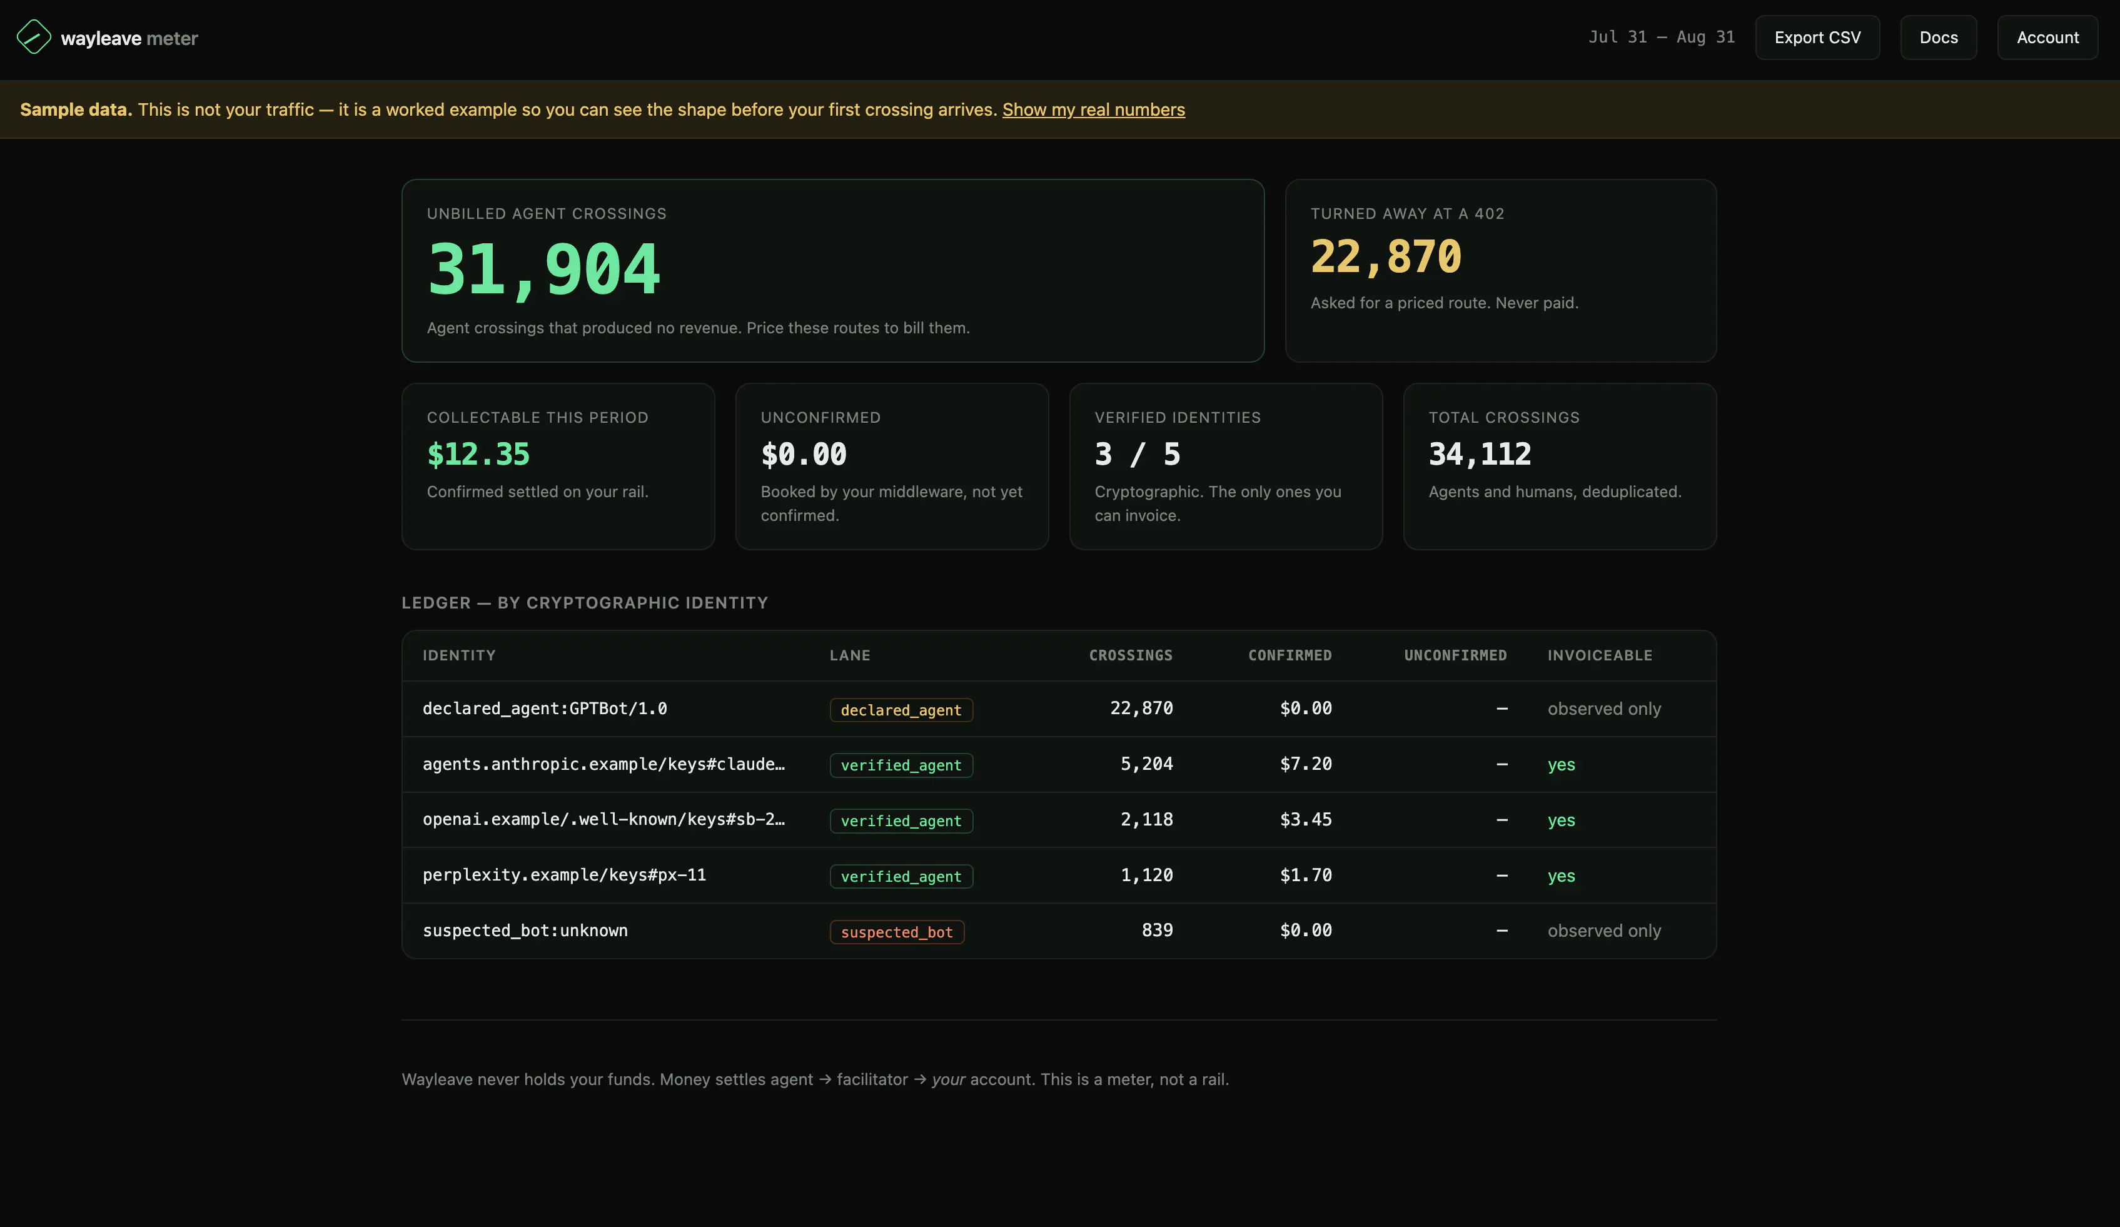The height and width of the screenshot is (1227, 2120).
Task: Click the yellow declared_agent lane badge
Action: [901, 710]
